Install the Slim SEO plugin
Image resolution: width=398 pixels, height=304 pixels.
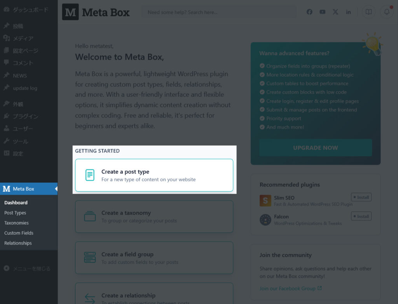click(x=361, y=197)
